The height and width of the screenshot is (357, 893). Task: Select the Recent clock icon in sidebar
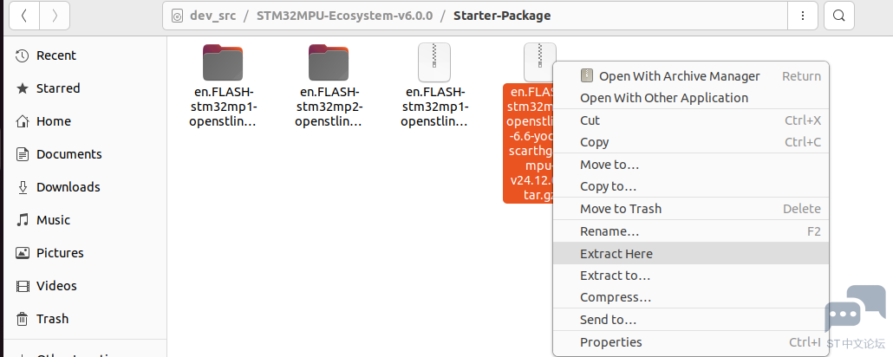pos(23,55)
